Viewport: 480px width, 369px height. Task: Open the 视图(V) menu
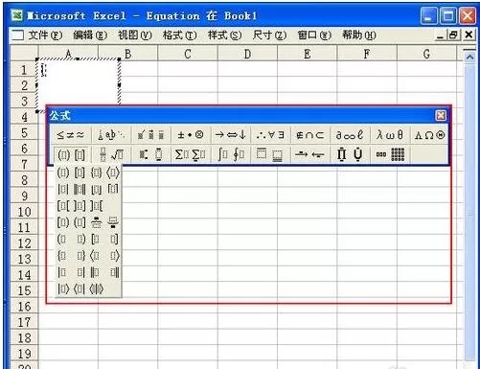(x=135, y=35)
